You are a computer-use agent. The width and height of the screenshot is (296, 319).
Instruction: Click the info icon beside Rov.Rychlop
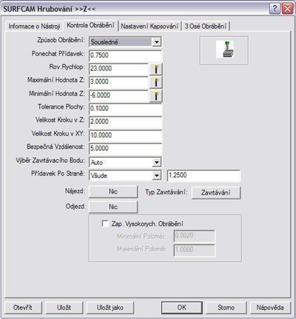(156, 69)
